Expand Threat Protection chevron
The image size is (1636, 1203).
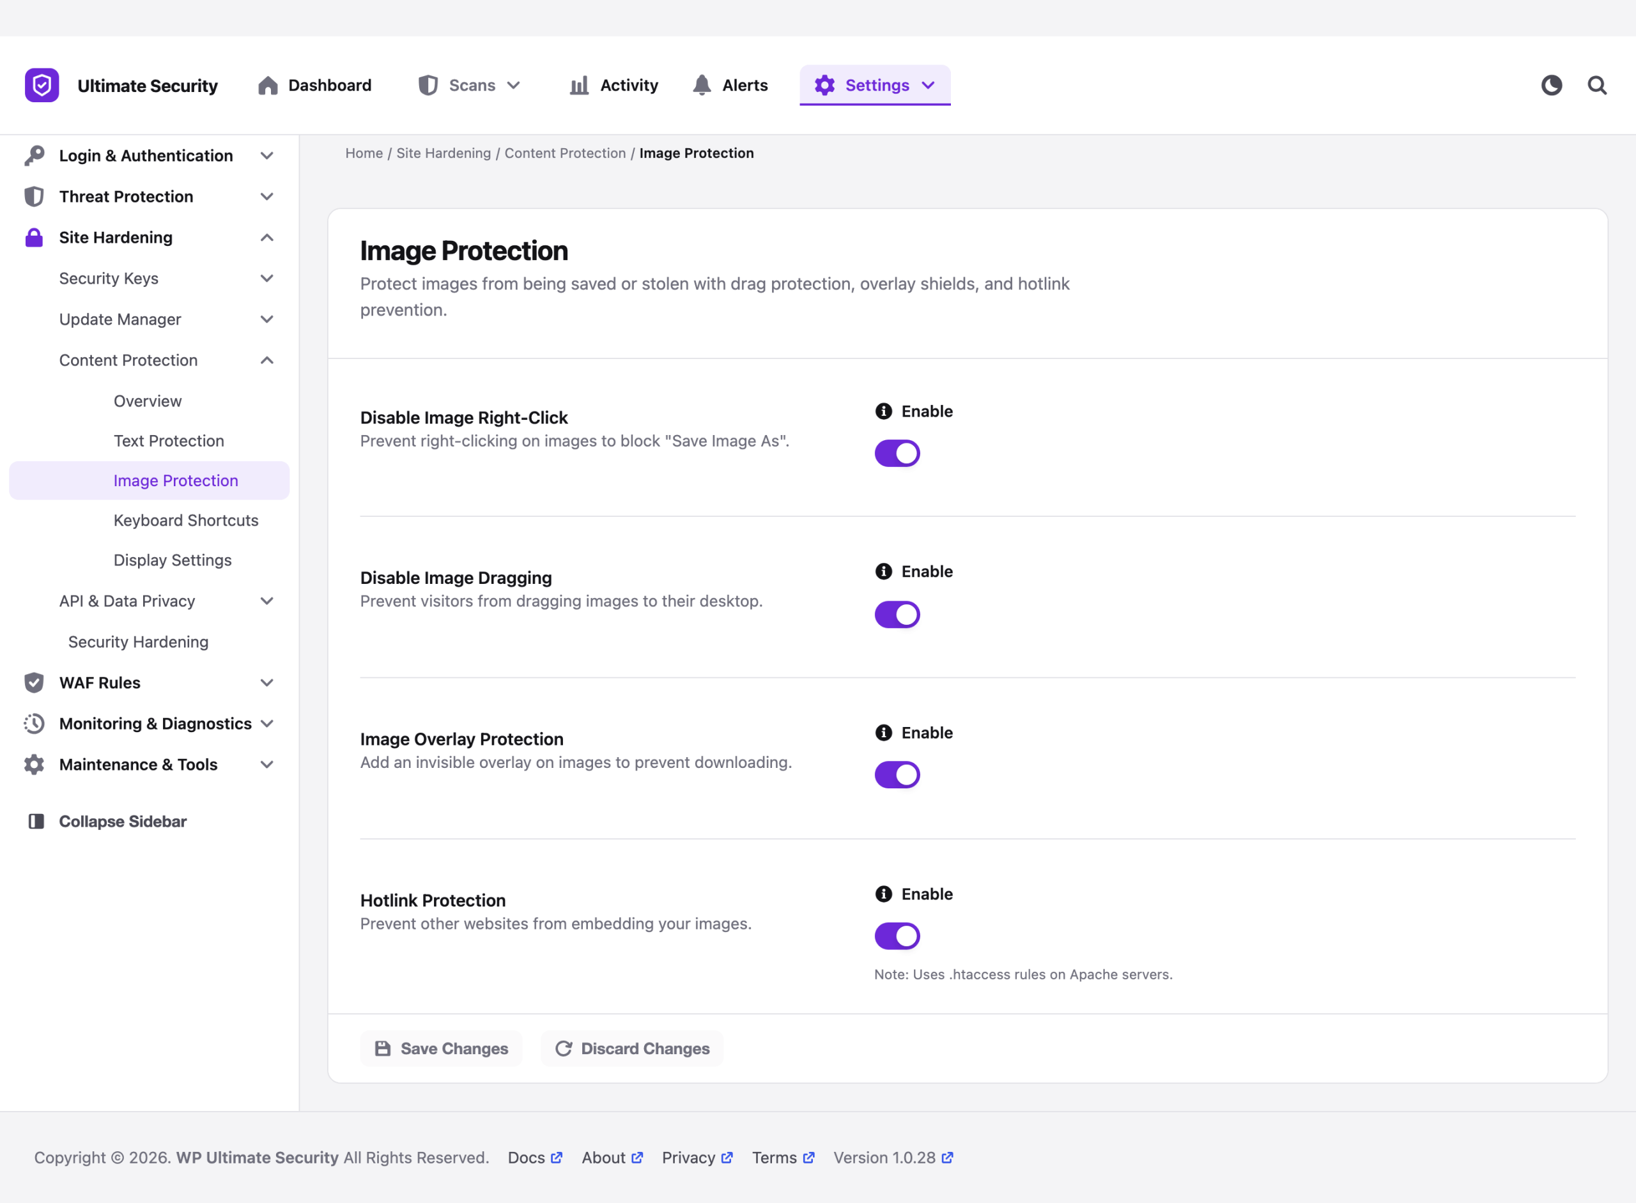tap(266, 197)
